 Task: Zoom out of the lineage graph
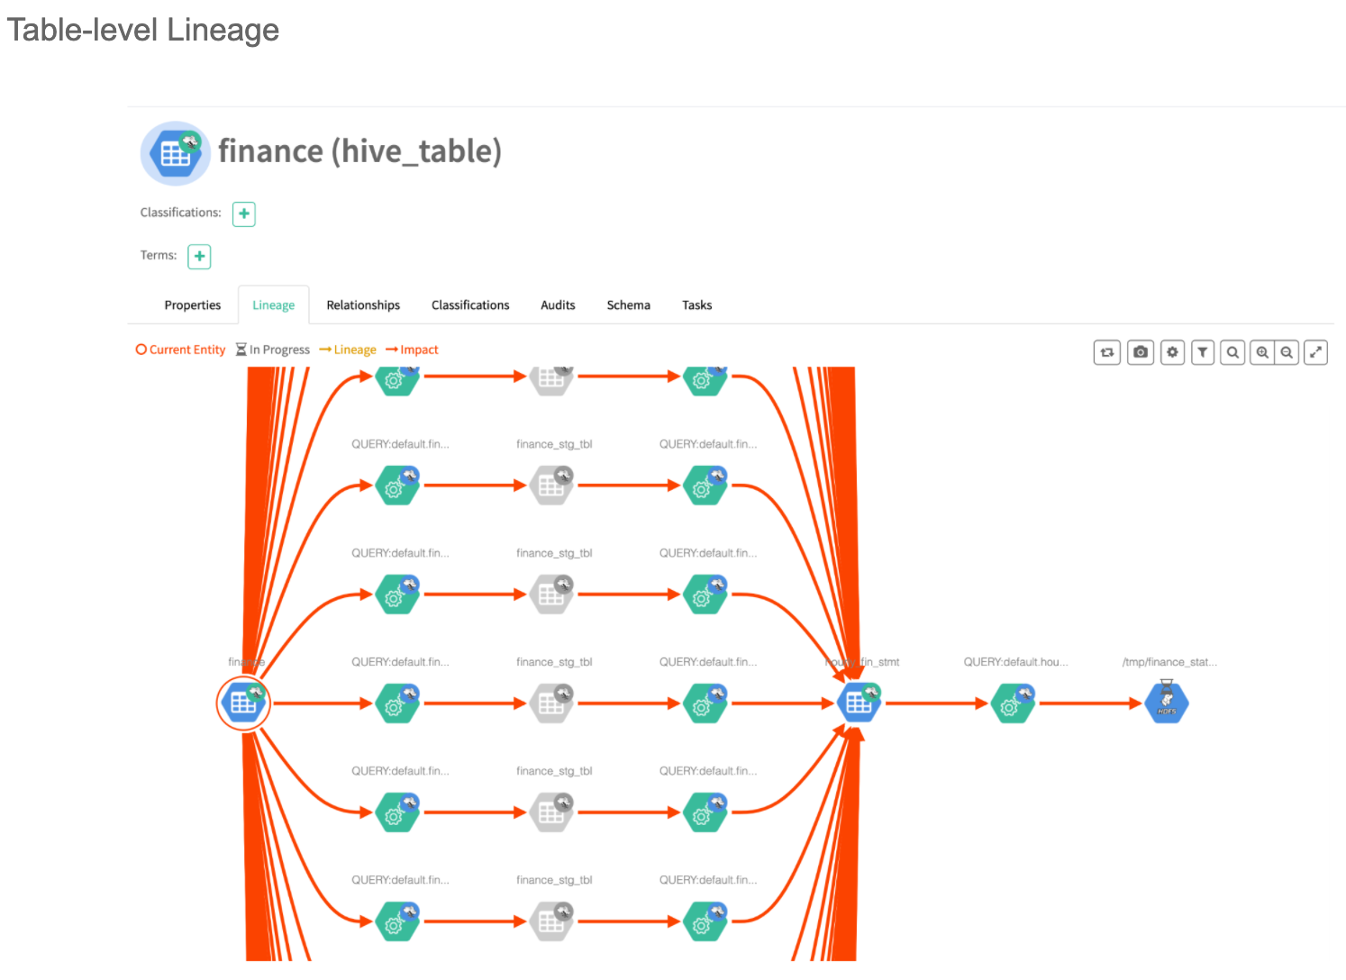pyautogui.click(x=1287, y=352)
